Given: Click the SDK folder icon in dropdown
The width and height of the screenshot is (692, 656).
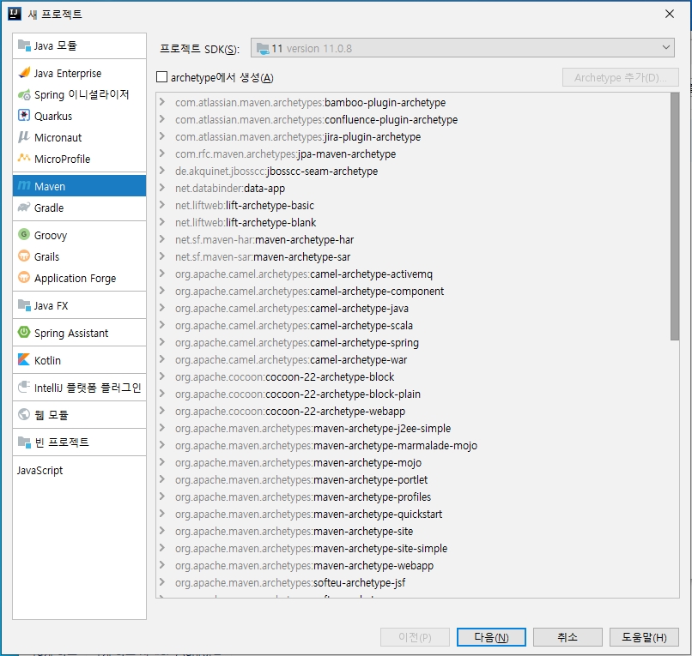Looking at the screenshot, I should click(263, 49).
